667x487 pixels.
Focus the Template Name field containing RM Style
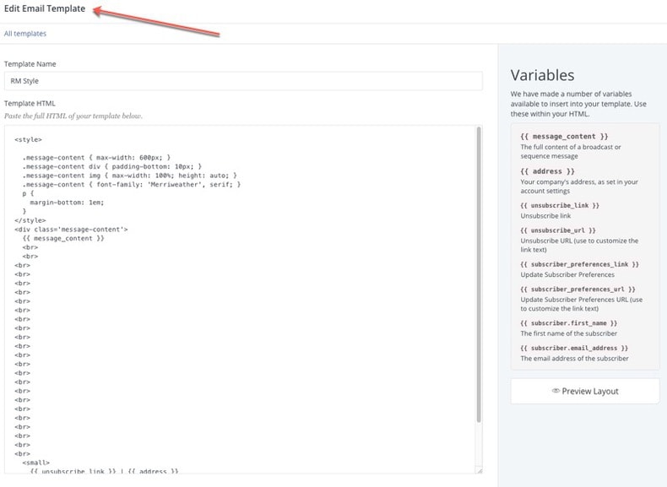pos(243,81)
